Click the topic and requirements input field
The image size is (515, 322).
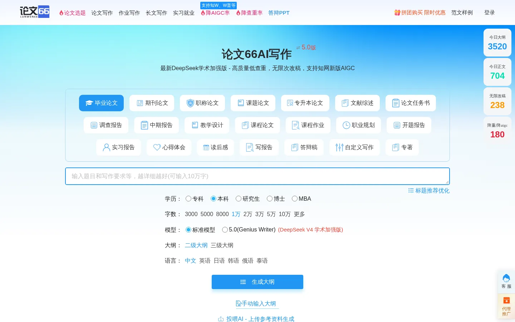257,176
